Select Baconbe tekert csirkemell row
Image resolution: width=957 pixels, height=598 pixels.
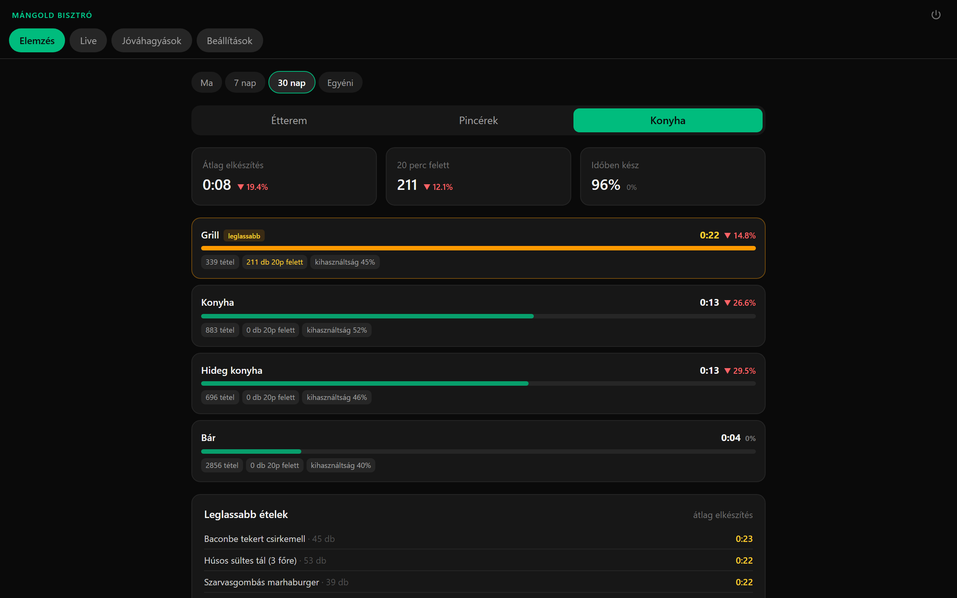478,539
